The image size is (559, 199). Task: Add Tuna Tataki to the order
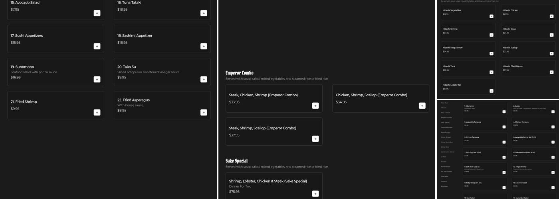click(204, 13)
